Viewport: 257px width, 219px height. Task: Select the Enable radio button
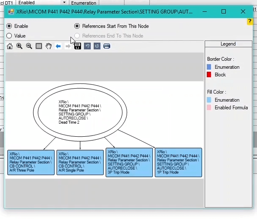pyautogui.click(x=9, y=26)
